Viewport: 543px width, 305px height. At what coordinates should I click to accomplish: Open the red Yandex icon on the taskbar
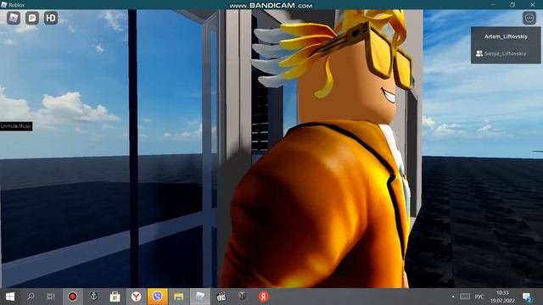(x=264, y=297)
